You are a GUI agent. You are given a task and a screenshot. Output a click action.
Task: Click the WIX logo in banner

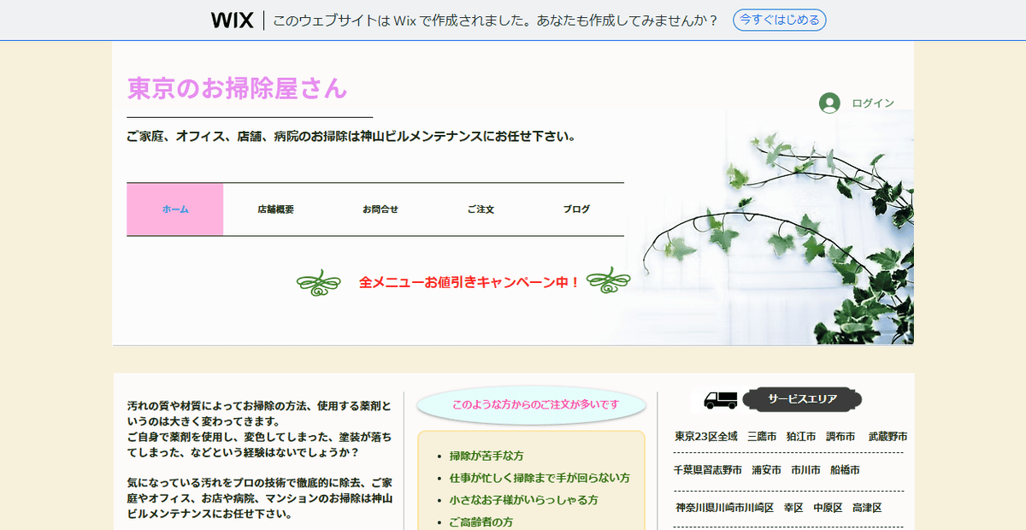click(x=232, y=21)
